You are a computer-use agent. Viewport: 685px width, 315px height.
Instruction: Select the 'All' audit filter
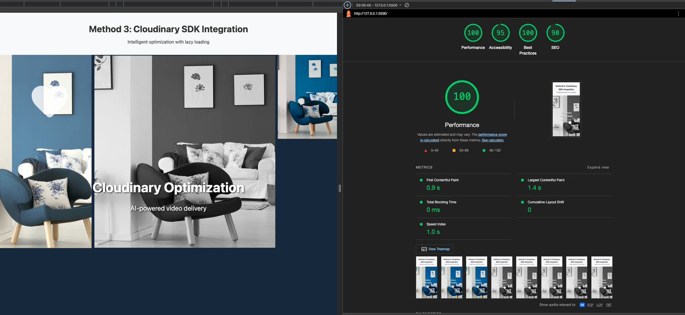582,305
